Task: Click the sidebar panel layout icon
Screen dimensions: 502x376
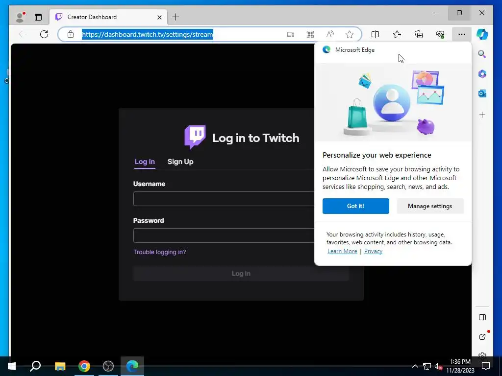Action: pyautogui.click(x=482, y=317)
